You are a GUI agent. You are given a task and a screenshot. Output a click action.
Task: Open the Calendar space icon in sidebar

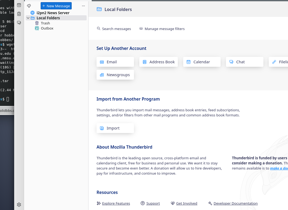pos(19,5)
